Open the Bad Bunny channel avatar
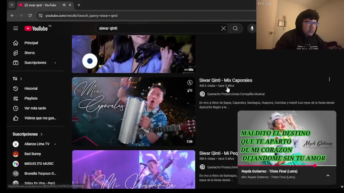 point(16,154)
